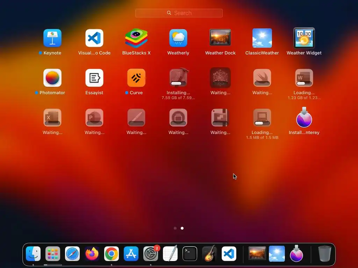Launch Visual Studio Code in Launchpad grid
Screen dimensions: 358x268
94,38
